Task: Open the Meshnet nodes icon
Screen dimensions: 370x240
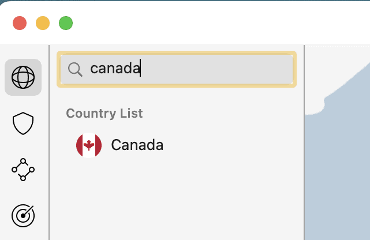Action: pyautogui.click(x=23, y=170)
